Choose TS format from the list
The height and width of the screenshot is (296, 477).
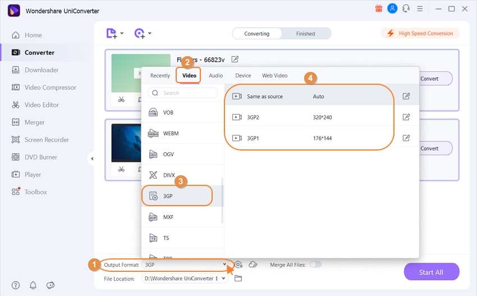click(182, 238)
